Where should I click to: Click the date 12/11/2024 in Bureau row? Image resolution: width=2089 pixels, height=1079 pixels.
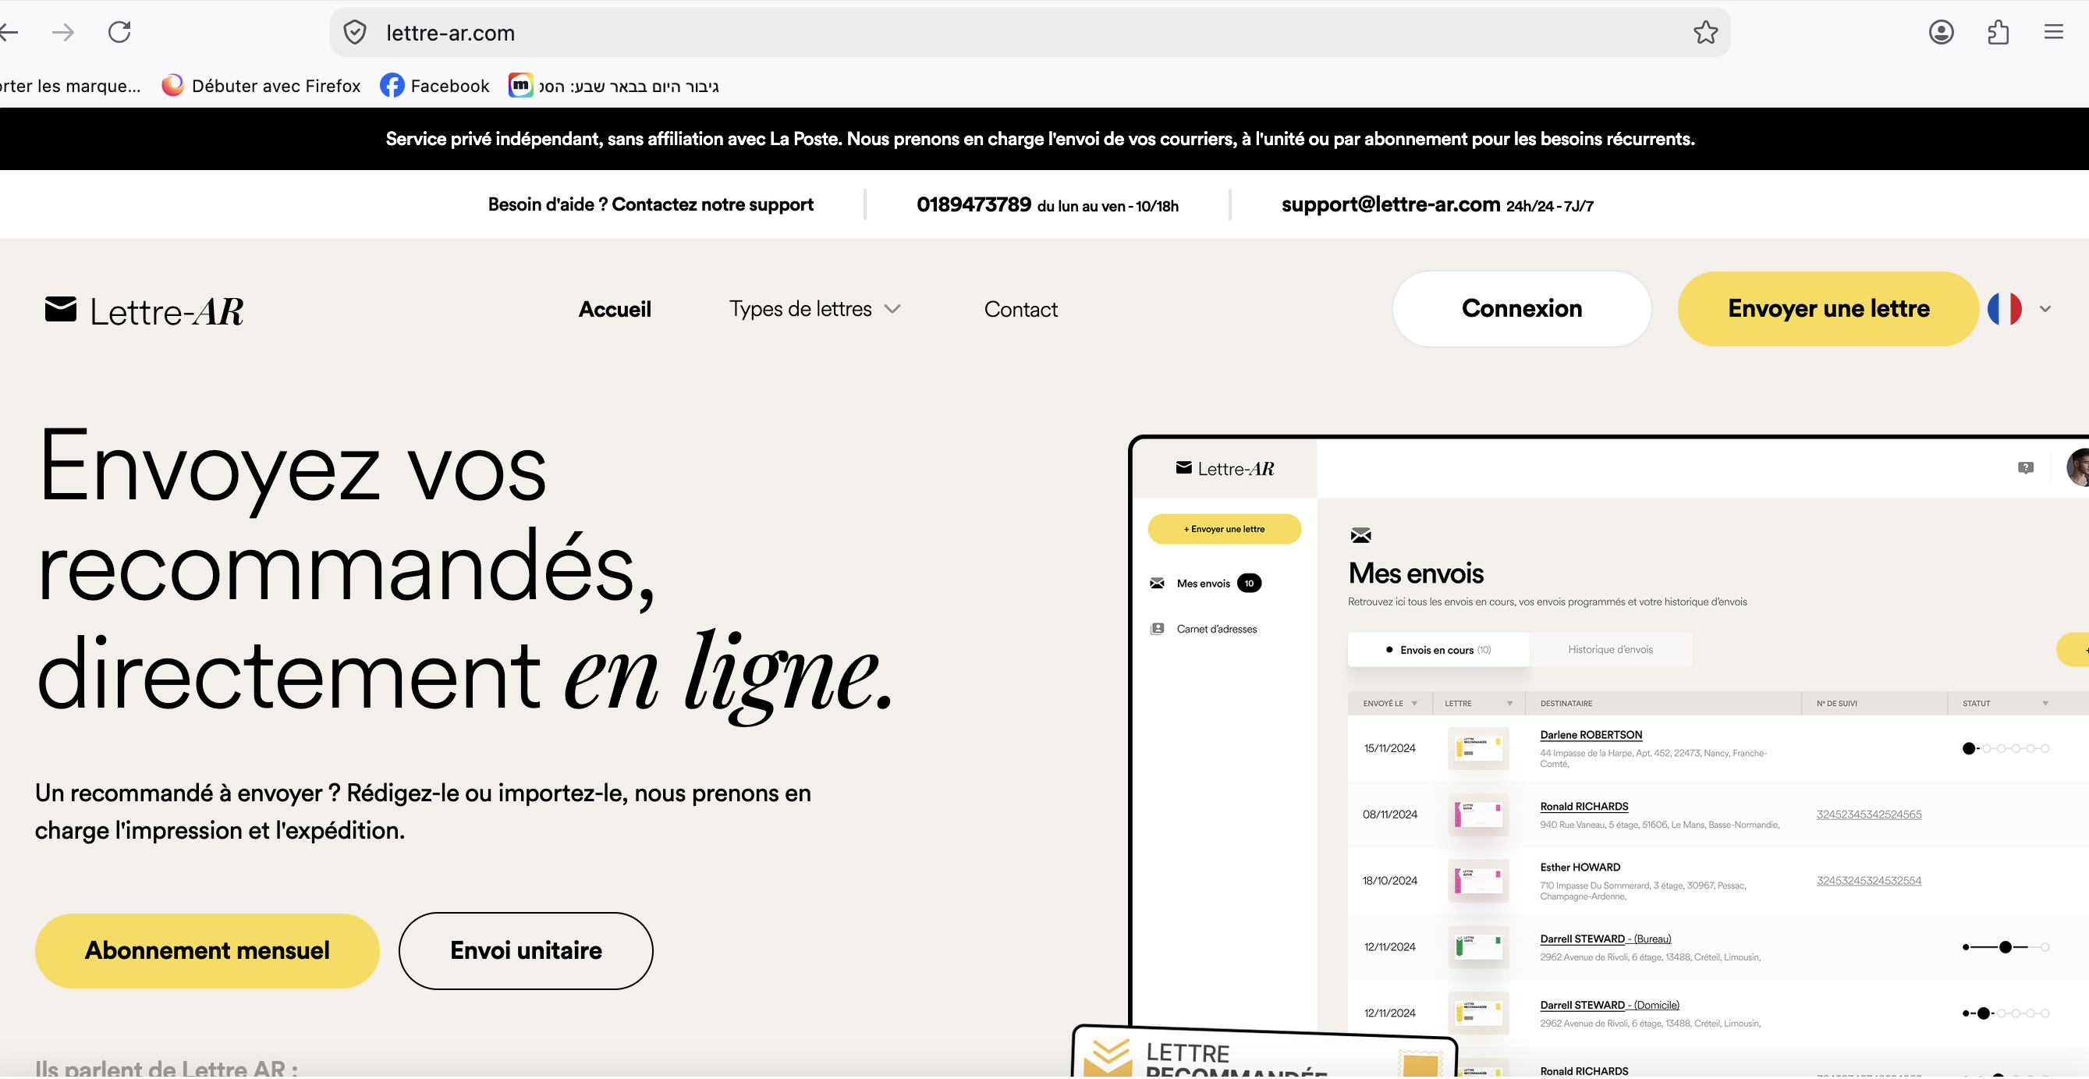pos(1389,949)
